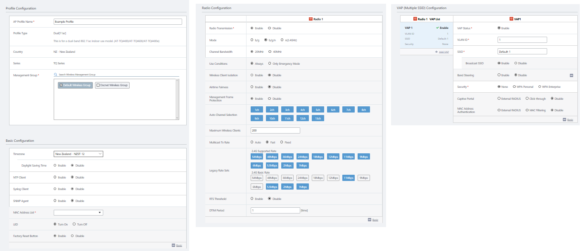Screen dimensions: 581x251
Task: Select 40MHz channel bandwidth
Action: tap(270, 52)
